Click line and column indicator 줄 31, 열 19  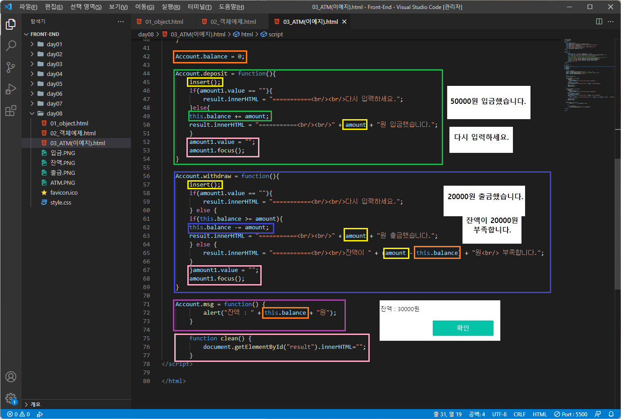448,414
